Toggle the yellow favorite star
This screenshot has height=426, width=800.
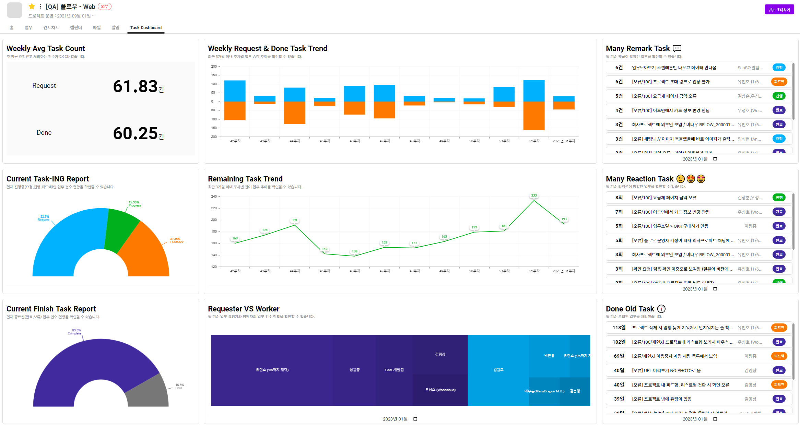(32, 7)
